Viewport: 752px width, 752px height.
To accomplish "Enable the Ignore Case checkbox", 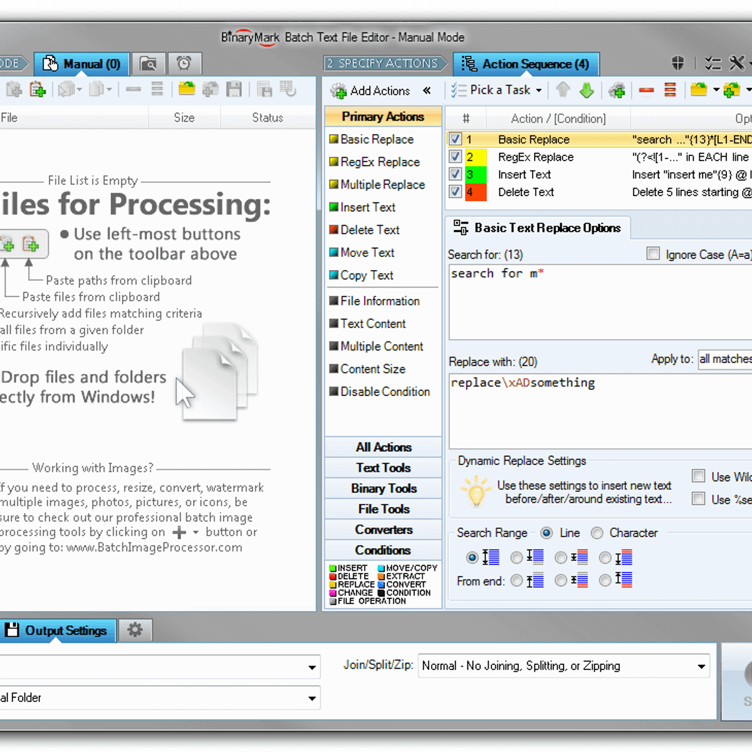I will coord(653,254).
